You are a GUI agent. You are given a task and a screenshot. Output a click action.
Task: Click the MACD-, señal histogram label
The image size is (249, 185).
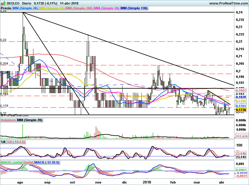tap(12, 162)
